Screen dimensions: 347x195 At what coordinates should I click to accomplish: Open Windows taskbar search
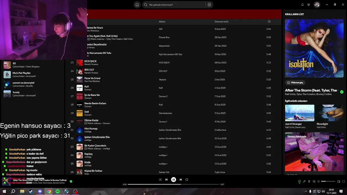pos(13,191)
